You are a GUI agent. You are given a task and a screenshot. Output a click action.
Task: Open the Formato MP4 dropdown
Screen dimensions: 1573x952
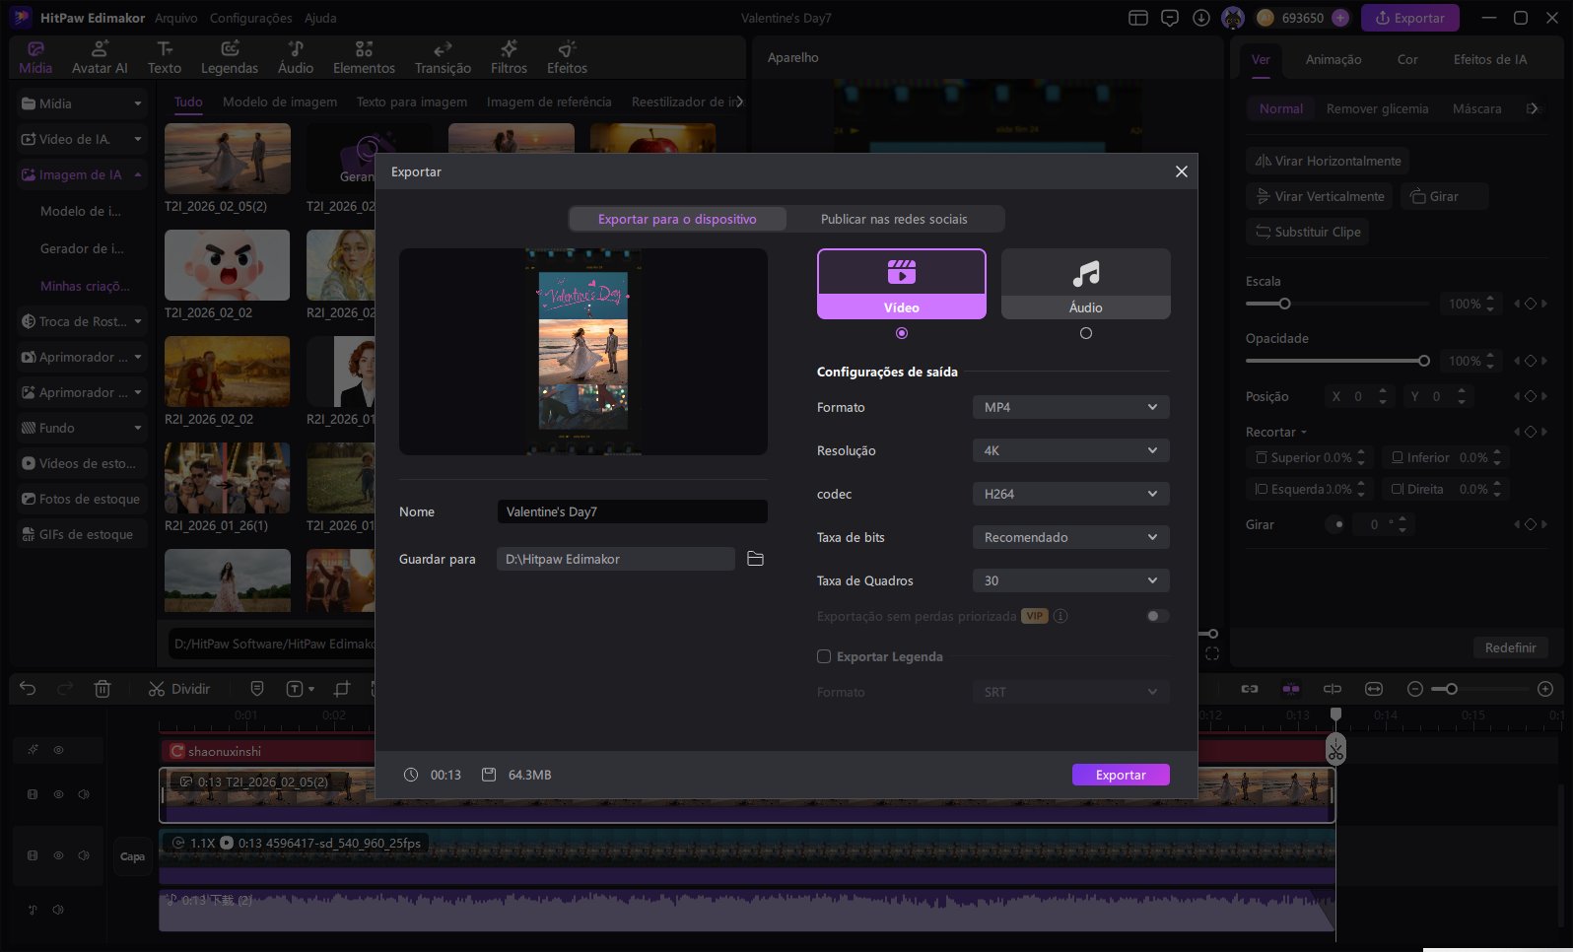(x=1069, y=407)
